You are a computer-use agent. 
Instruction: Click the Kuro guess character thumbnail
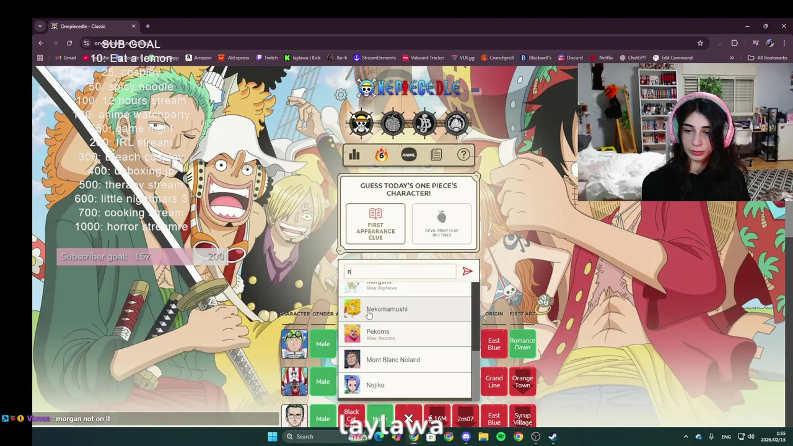coord(294,416)
